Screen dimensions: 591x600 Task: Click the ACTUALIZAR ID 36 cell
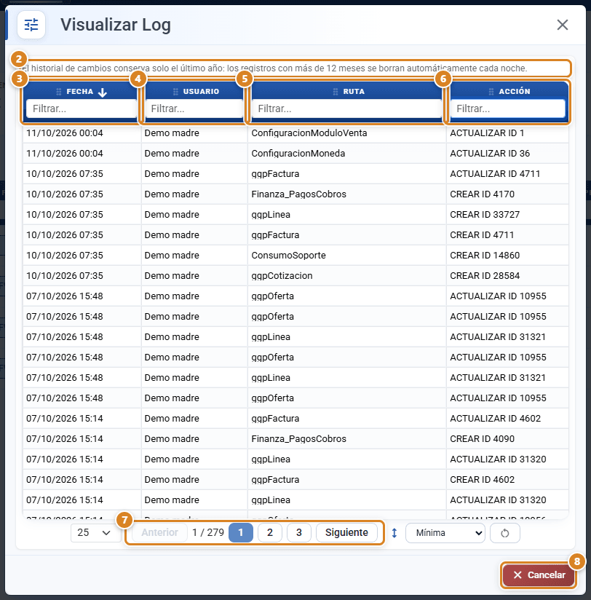pos(507,154)
